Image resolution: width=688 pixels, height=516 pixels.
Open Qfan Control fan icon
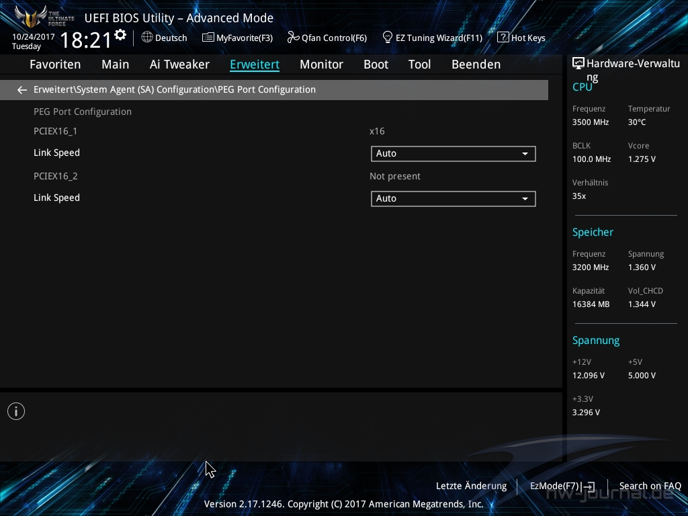[293, 38]
